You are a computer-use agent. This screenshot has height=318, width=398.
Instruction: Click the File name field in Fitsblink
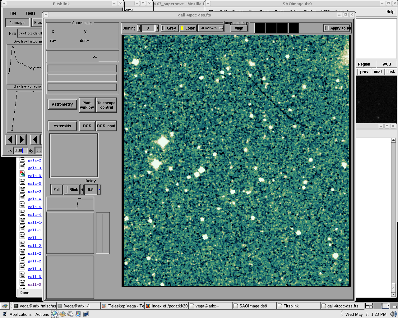(30, 33)
